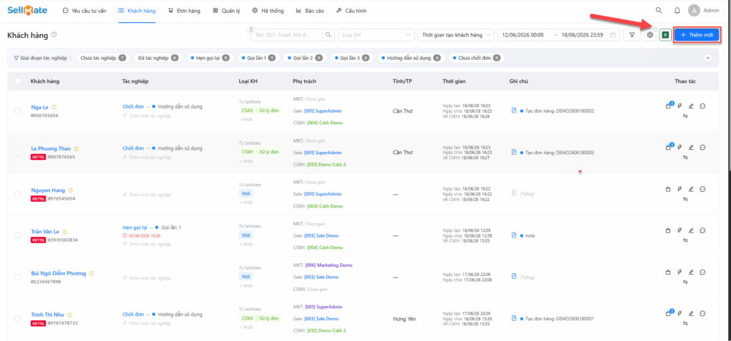Screen dimensions: 731x341
Task: Click the lightning action icon for Nga Le
Action: [680, 106]
